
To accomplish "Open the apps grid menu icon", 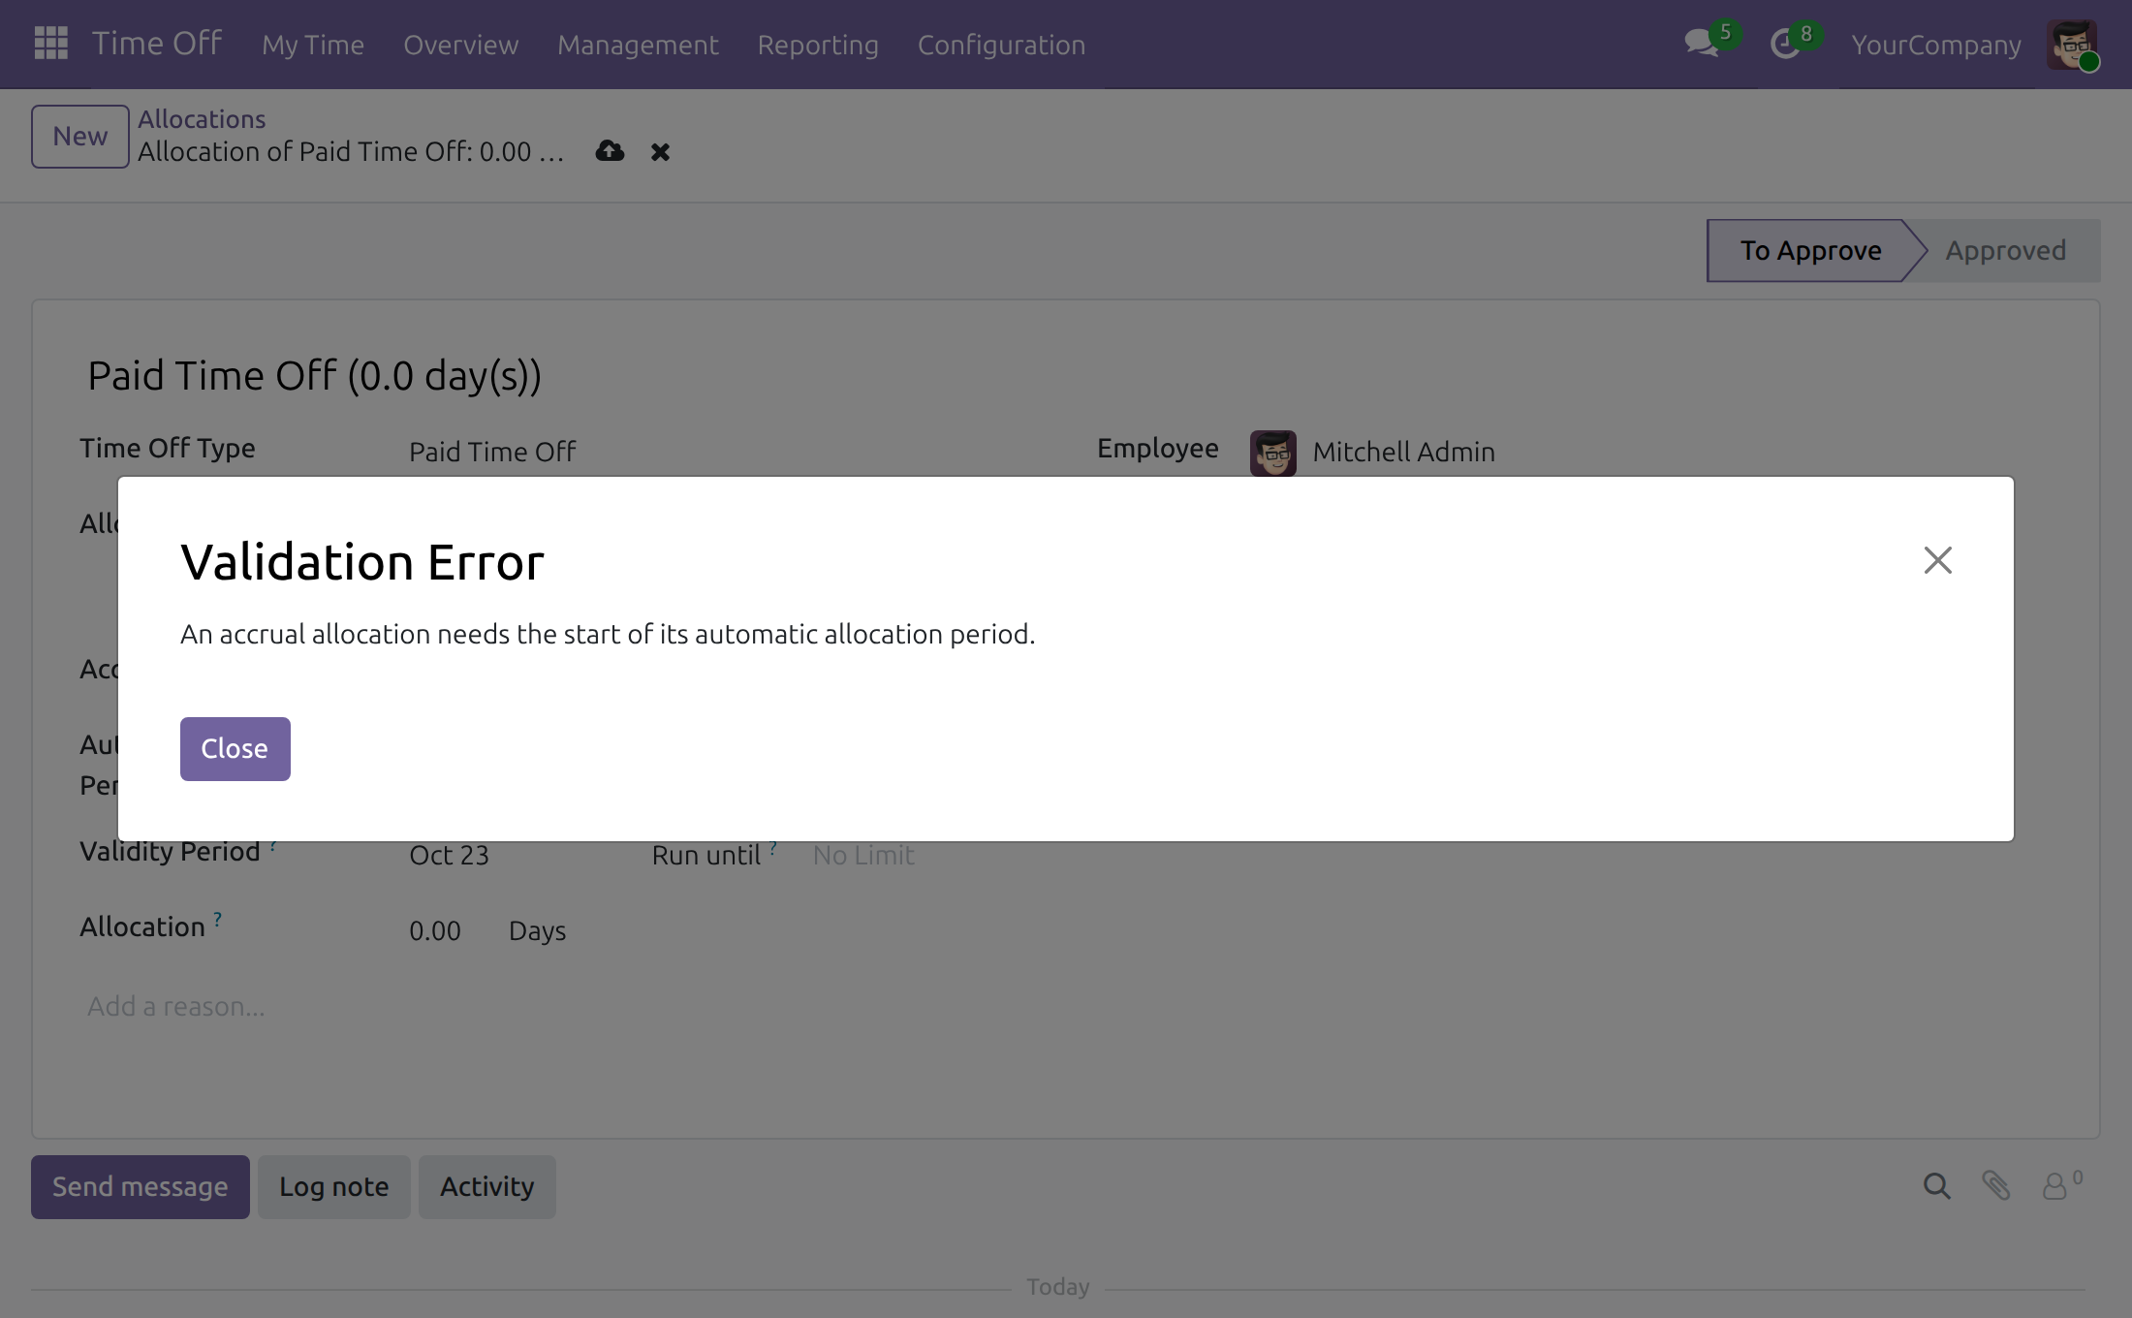I will (x=50, y=44).
